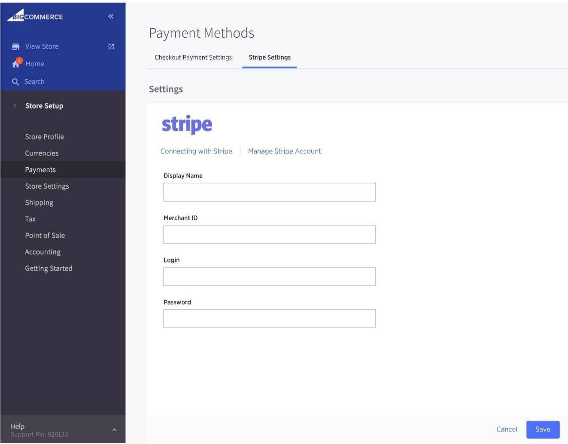
Task: Select Payments in sidebar
Action: click(x=40, y=169)
